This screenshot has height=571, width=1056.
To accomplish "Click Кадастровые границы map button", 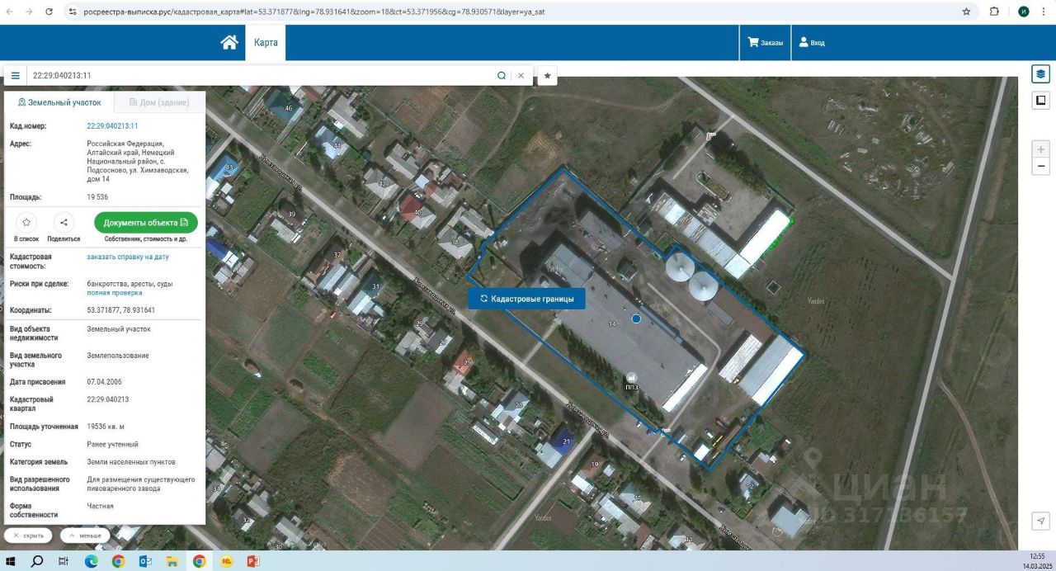I will (x=526, y=299).
